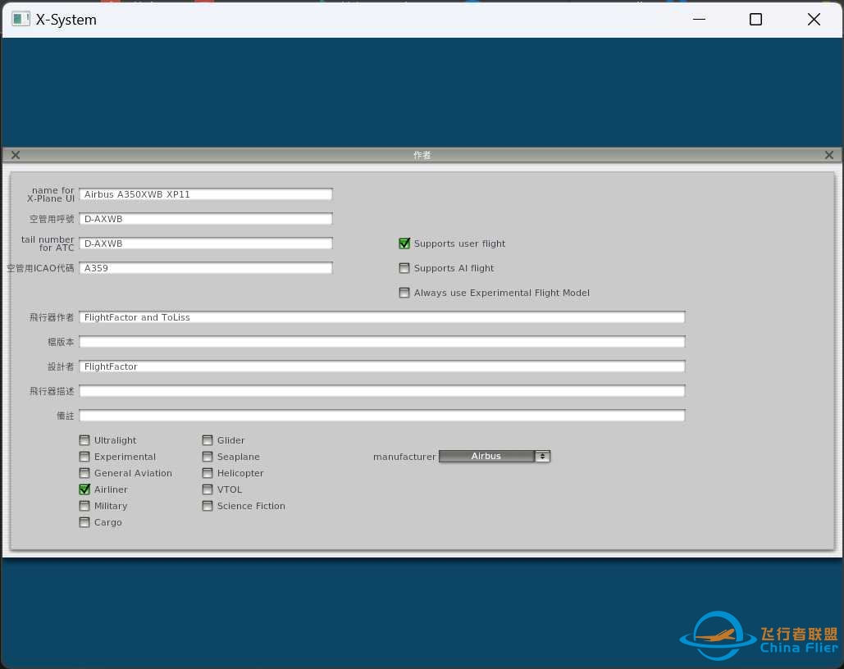Check the Experimental category box
The image size is (844, 669).
pyautogui.click(x=84, y=457)
